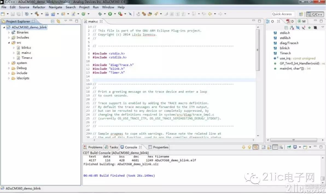Select the Debug folder in tree
Image resolution: width=326 pixels, height=194 pixels.
click(x=22, y=68)
